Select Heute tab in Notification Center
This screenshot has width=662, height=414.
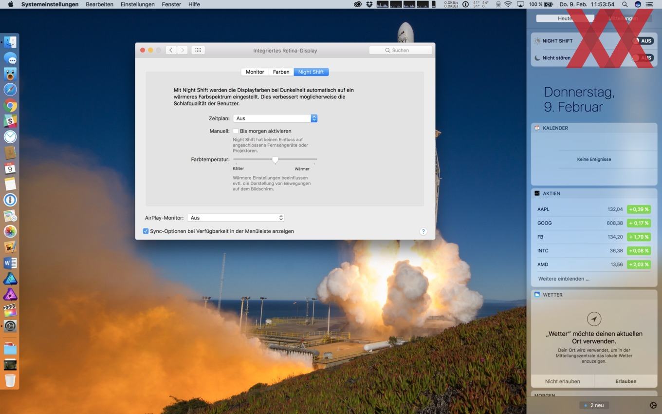(x=565, y=18)
